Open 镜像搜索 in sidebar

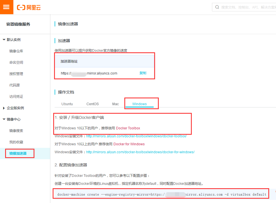click(x=16, y=131)
